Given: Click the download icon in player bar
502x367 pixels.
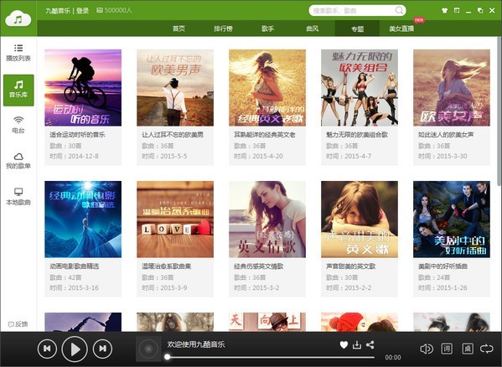Looking at the screenshot, I should (357, 344).
